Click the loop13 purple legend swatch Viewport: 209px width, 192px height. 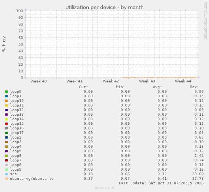tap(6, 115)
